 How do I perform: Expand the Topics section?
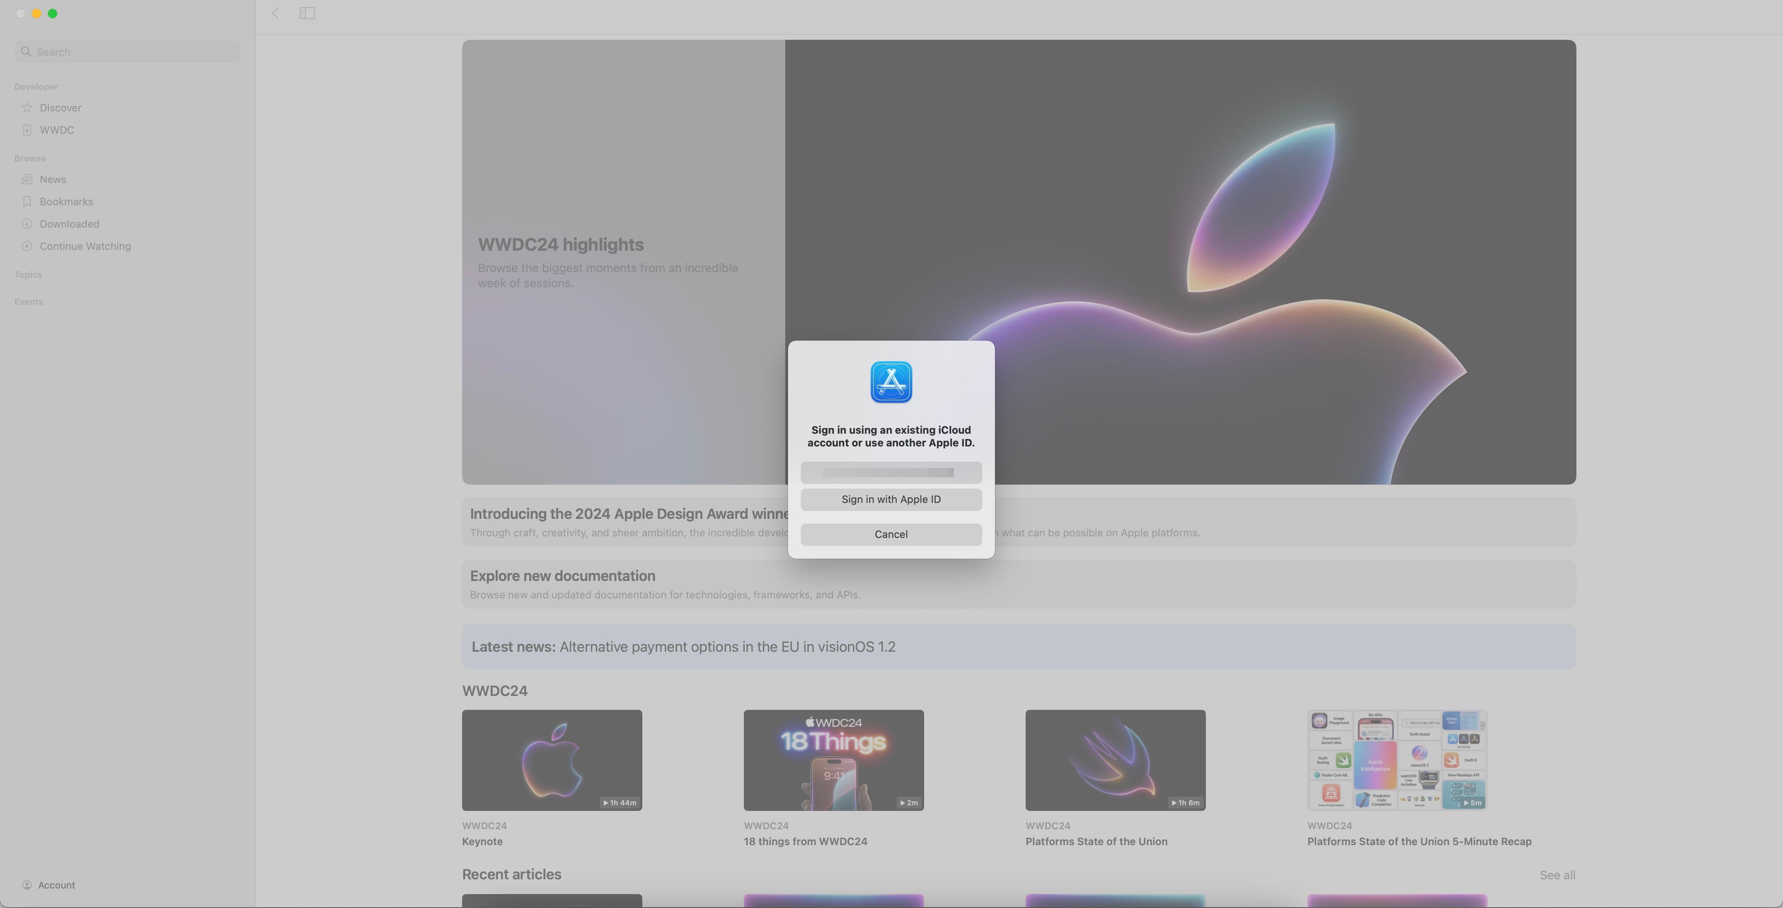pos(28,275)
